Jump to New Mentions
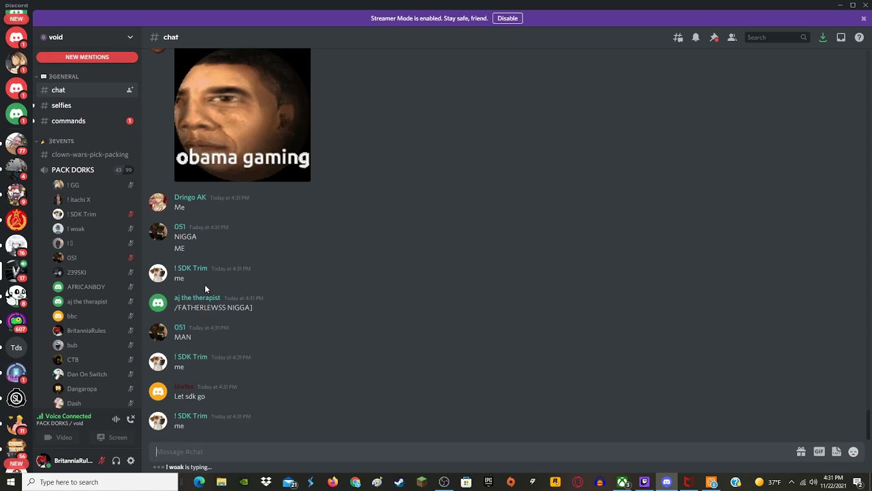872x491 pixels. [87, 57]
